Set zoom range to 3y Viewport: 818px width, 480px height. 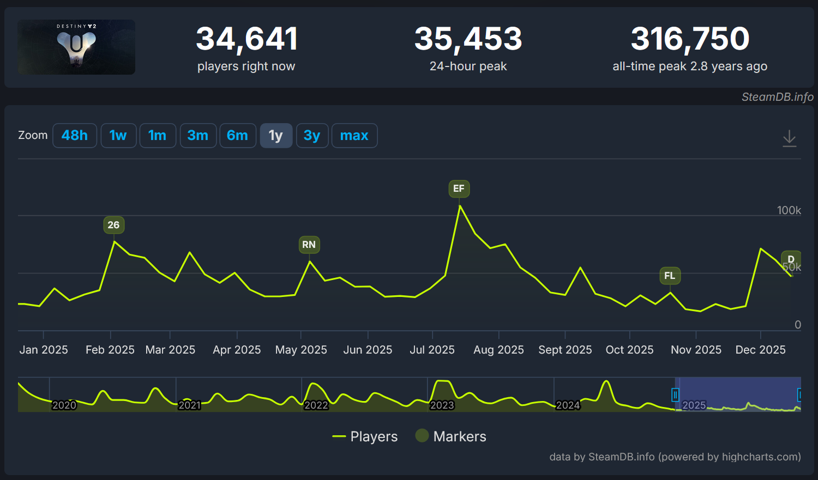[312, 136]
